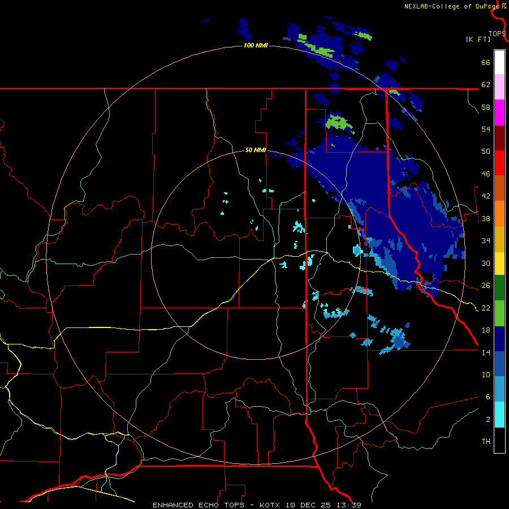The width and height of the screenshot is (509, 509).
Task: Click the legend value 10
Action: click(486, 374)
